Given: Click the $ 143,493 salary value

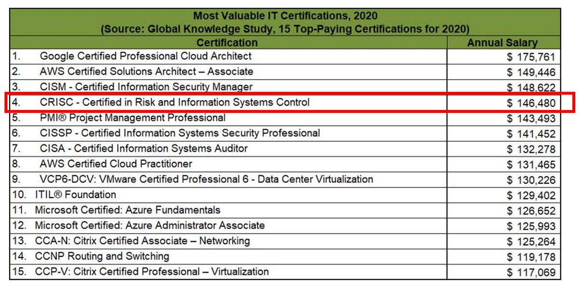Looking at the screenshot, I should pos(531,119).
